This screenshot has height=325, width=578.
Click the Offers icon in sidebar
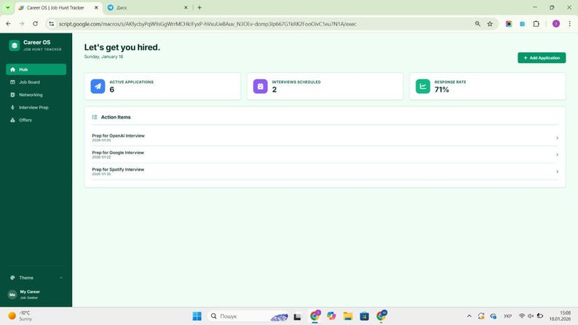pyautogui.click(x=12, y=120)
